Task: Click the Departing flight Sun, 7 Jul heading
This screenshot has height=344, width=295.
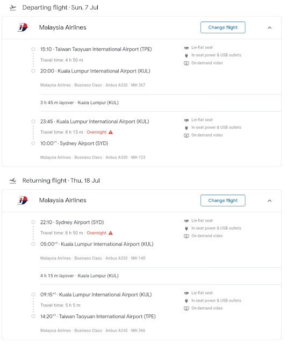Action: (x=60, y=8)
